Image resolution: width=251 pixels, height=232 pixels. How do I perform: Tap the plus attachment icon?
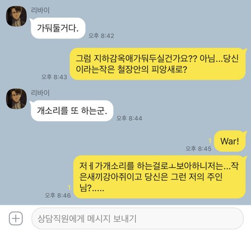16,218
